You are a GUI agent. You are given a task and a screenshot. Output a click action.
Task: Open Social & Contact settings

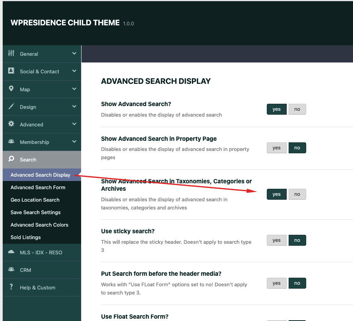pyautogui.click(x=42, y=72)
